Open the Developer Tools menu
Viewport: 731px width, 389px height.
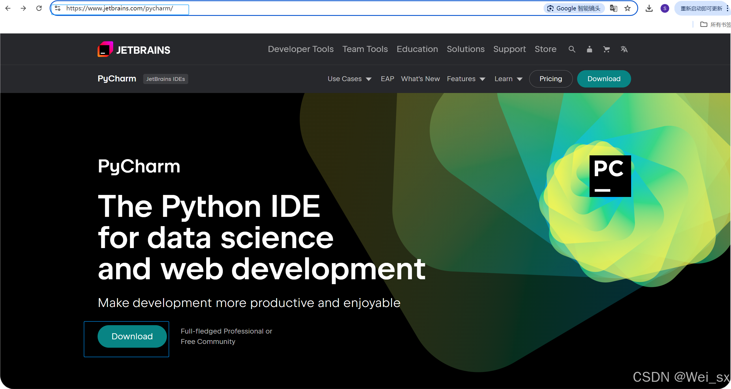(x=301, y=49)
